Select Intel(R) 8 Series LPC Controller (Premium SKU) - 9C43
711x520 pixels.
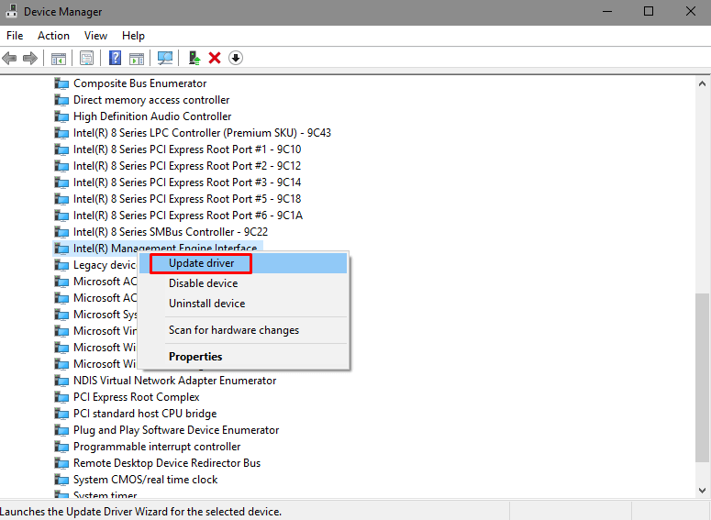(x=202, y=133)
